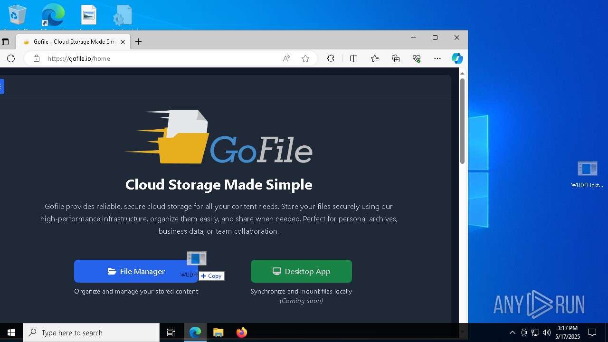Select the Gofile - Cloud Storage browser tab
Screen dimensions: 608x342
pos(73,42)
